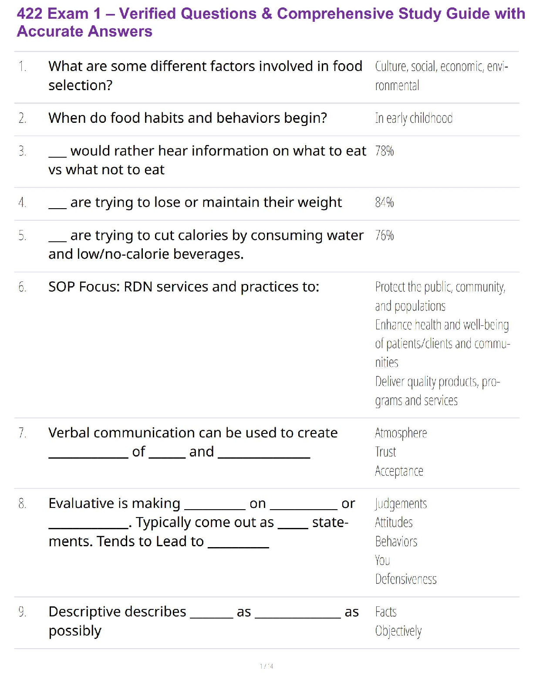Click "Protect the public, community, and populations" answer
533x690 pixels.
tap(440, 296)
